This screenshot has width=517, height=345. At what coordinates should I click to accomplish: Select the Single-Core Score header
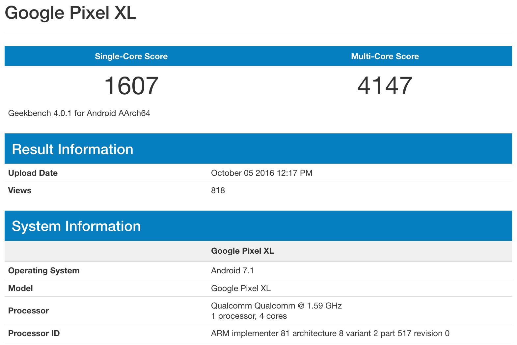(131, 56)
